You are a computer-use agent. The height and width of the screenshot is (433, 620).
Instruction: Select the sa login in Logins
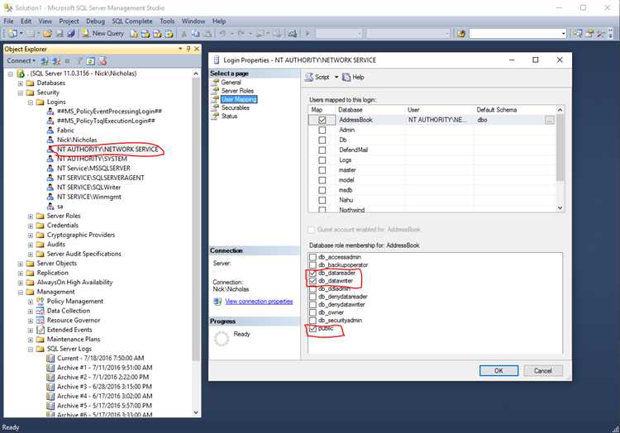(60, 207)
